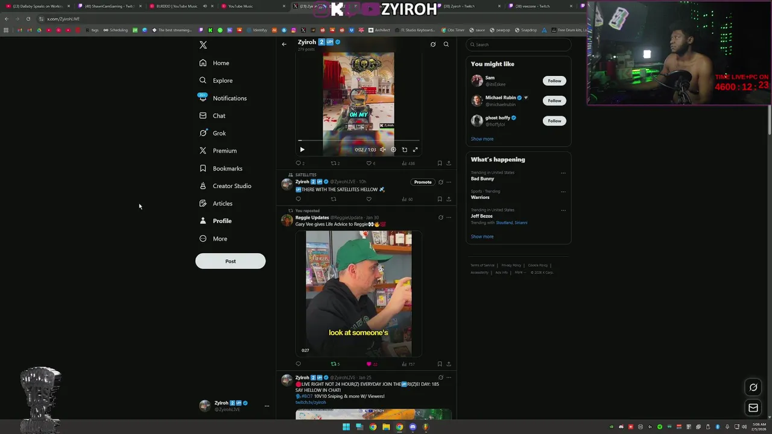
Task: Reply to the SATELLITES post
Action: (x=298, y=199)
